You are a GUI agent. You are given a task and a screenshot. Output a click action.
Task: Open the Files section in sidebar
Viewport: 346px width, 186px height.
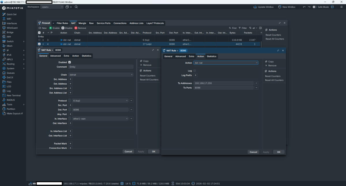click(x=9, y=82)
